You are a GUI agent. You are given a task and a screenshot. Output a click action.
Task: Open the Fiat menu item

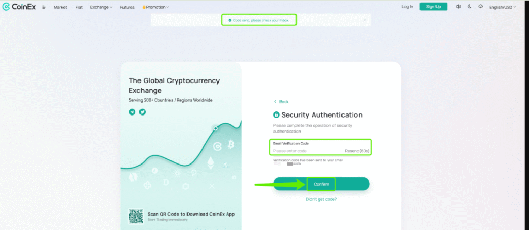pyautogui.click(x=79, y=7)
